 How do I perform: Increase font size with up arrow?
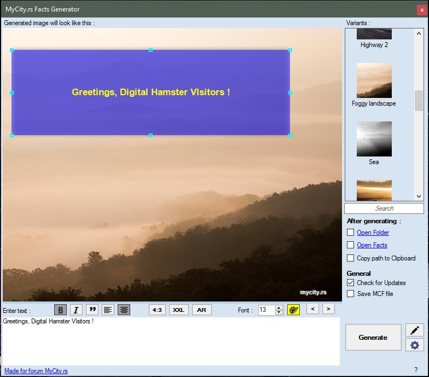point(279,308)
